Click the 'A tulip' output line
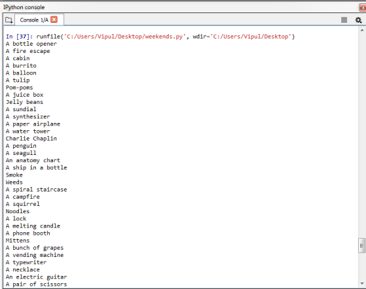Image resolution: width=366 pixels, height=289 pixels. coord(18,80)
